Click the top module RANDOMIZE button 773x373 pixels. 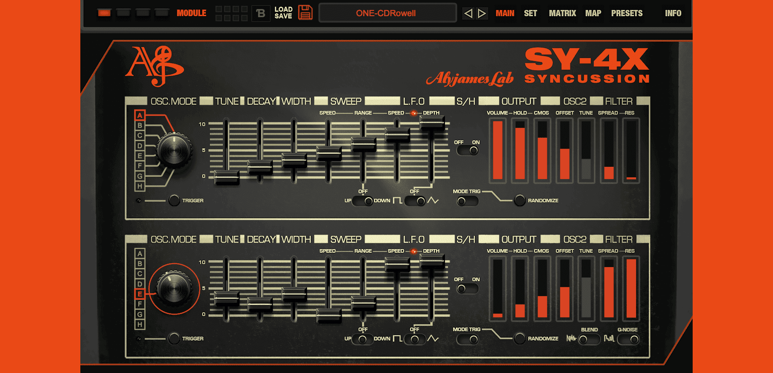click(x=520, y=201)
